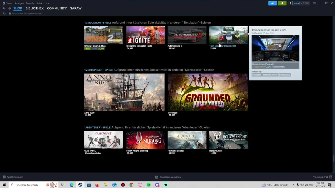Viewport: 335px width, 188px height.
Task: Open the Freunde menu
Action: click(x=30, y=3)
